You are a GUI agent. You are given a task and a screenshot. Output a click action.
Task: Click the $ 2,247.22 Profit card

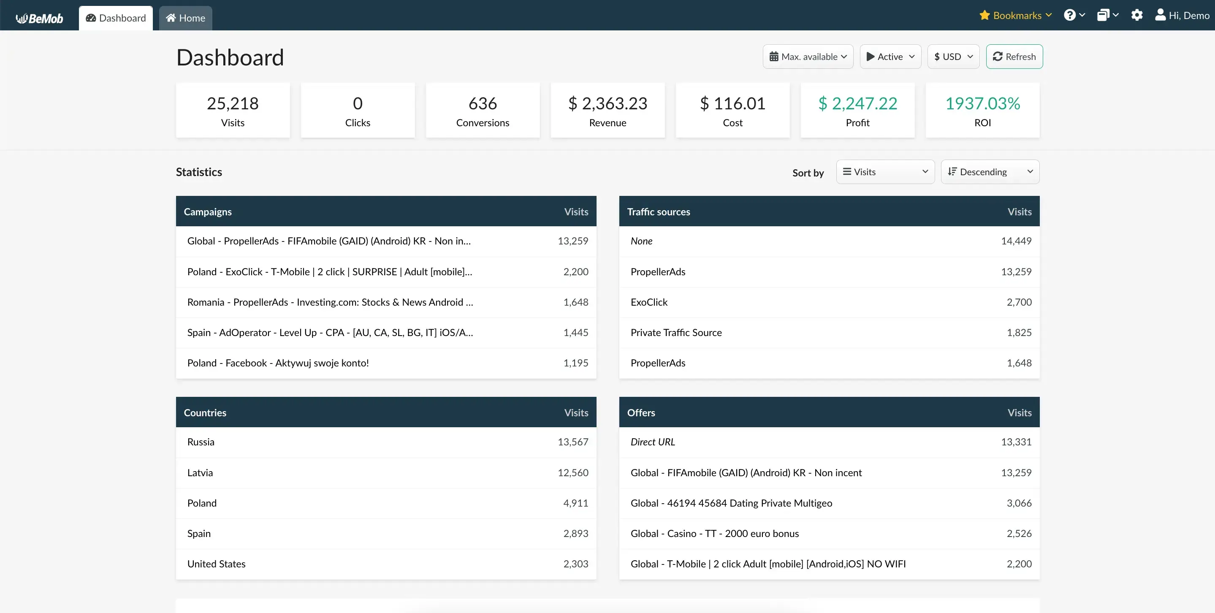pos(858,110)
